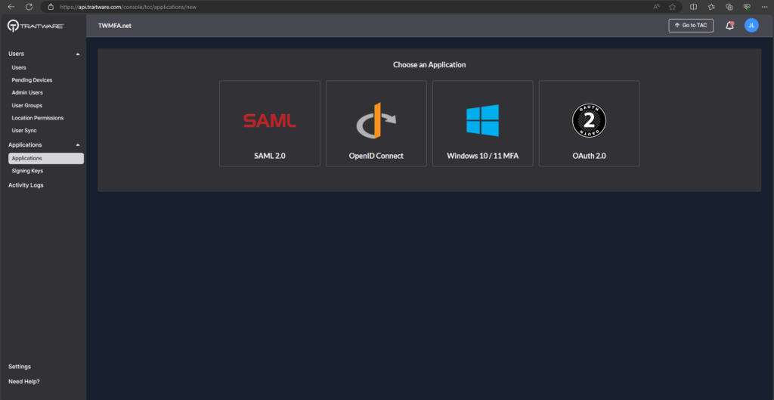Open browser split screen icon
Screen dimensions: 774x400
[x=694, y=7]
